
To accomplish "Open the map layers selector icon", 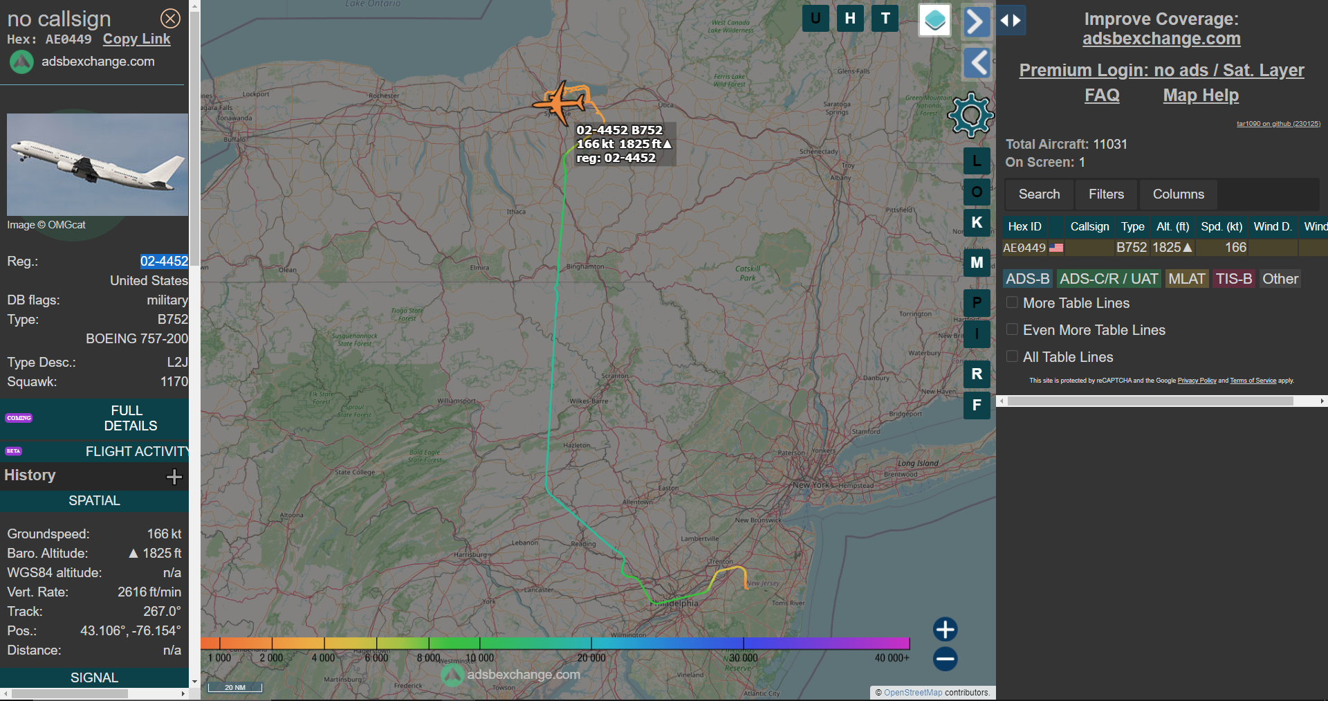I will [934, 20].
